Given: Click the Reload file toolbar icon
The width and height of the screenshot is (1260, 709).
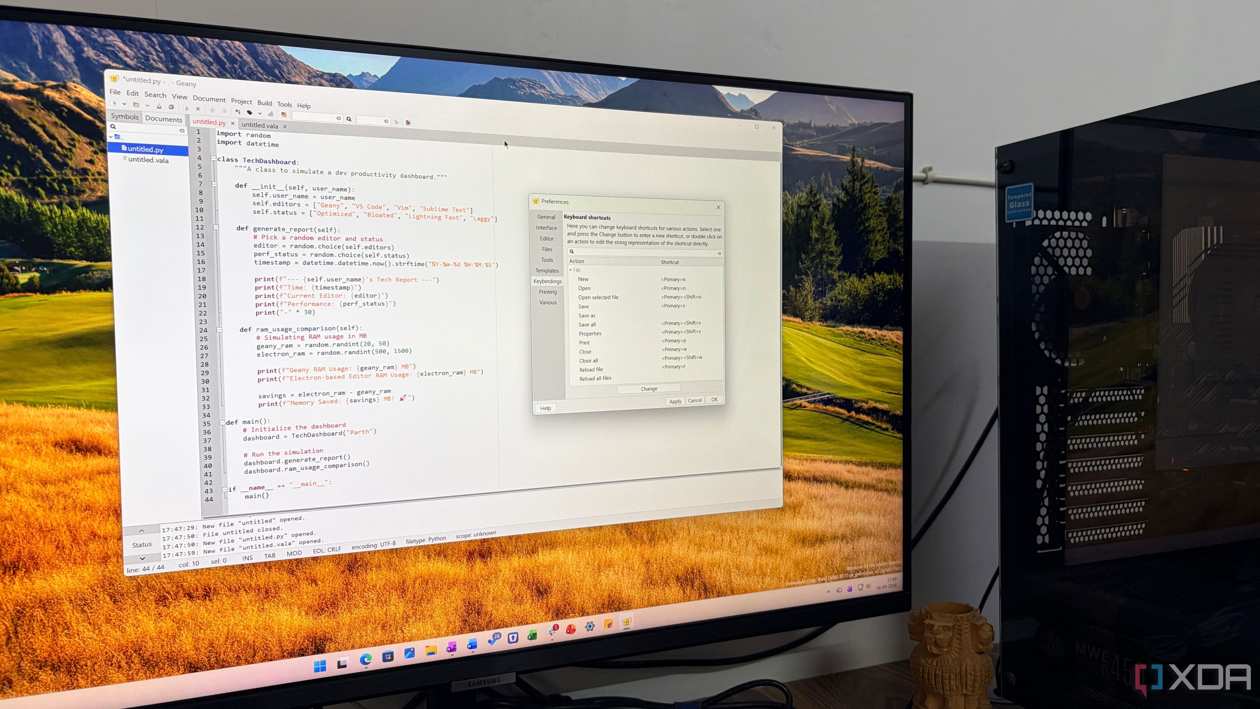Looking at the screenshot, I should pos(186,108).
